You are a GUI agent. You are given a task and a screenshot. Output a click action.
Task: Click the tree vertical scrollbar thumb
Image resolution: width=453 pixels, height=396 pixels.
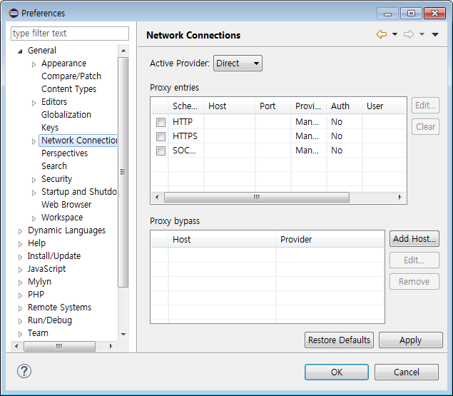(x=123, y=172)
